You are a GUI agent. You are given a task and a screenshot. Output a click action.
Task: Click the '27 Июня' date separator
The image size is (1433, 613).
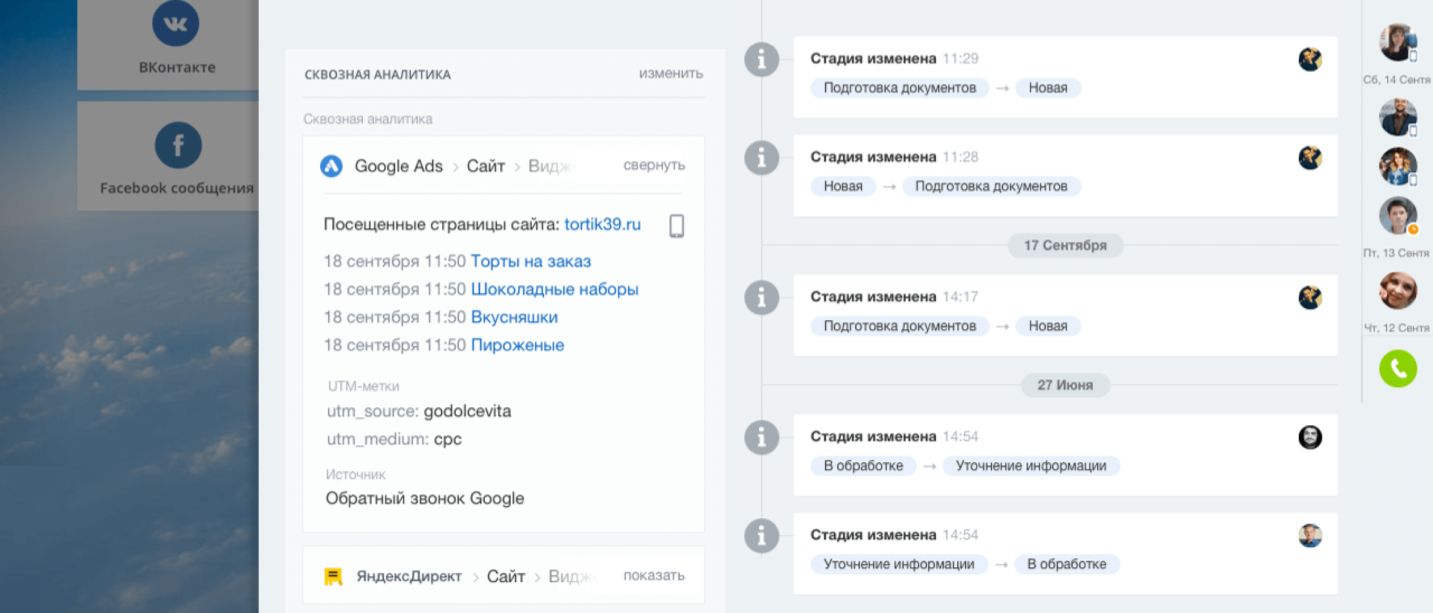(x=1065, y=385)
